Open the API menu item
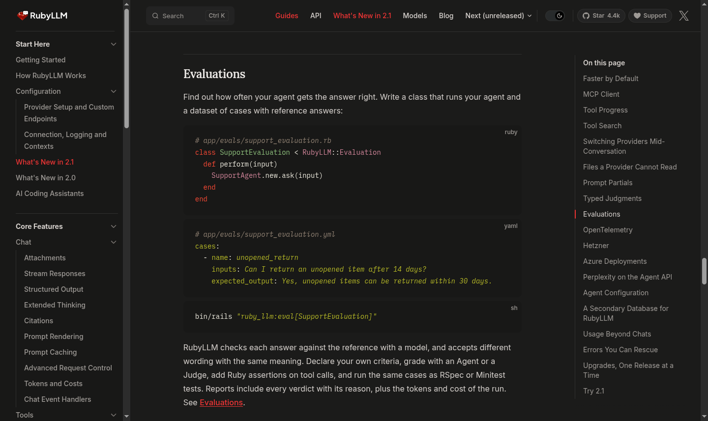The image size is (708, 421). (x=316, y=16)
